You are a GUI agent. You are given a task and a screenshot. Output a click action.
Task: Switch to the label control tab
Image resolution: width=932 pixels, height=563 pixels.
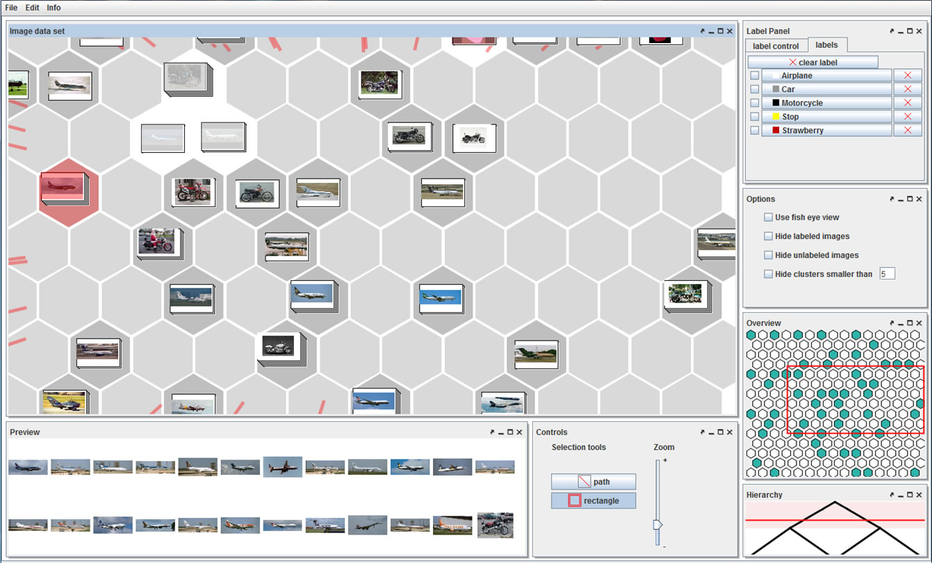(x=776, y=46)
